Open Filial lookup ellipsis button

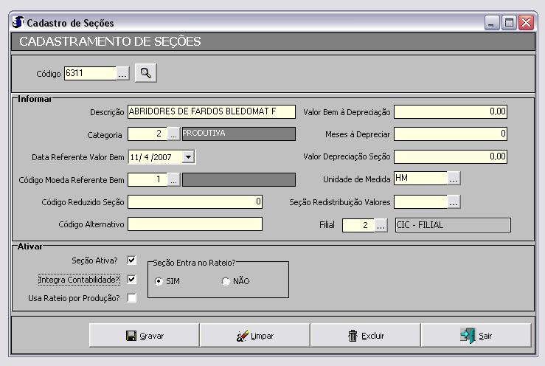381,226
